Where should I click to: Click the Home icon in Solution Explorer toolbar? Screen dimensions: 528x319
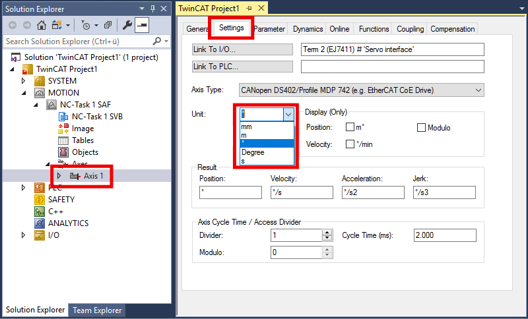(x=42, y=25)
